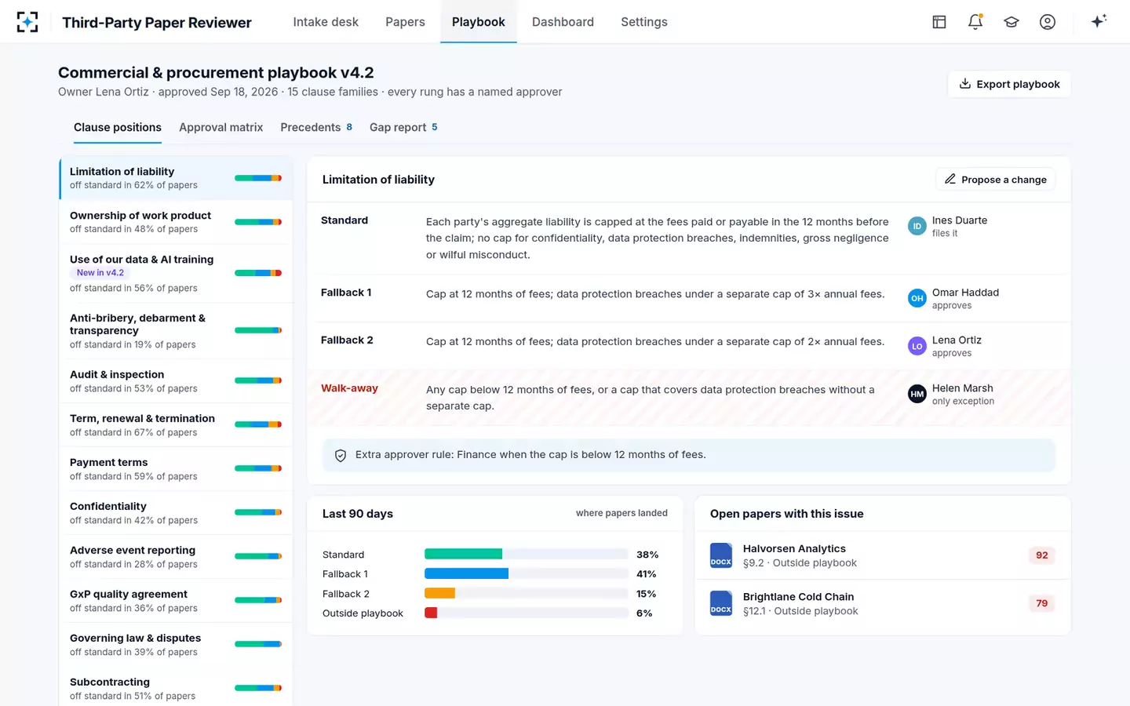Select the Payment terms clause

tap(176, 469)
